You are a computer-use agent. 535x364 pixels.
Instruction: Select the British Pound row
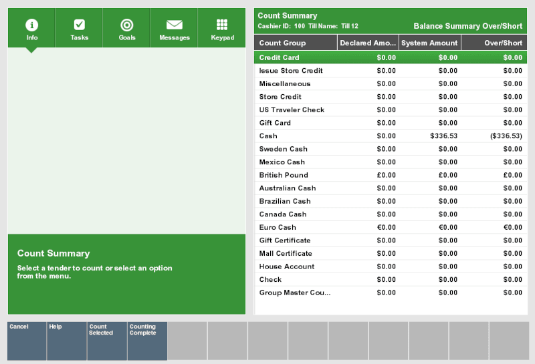point(391,175)
